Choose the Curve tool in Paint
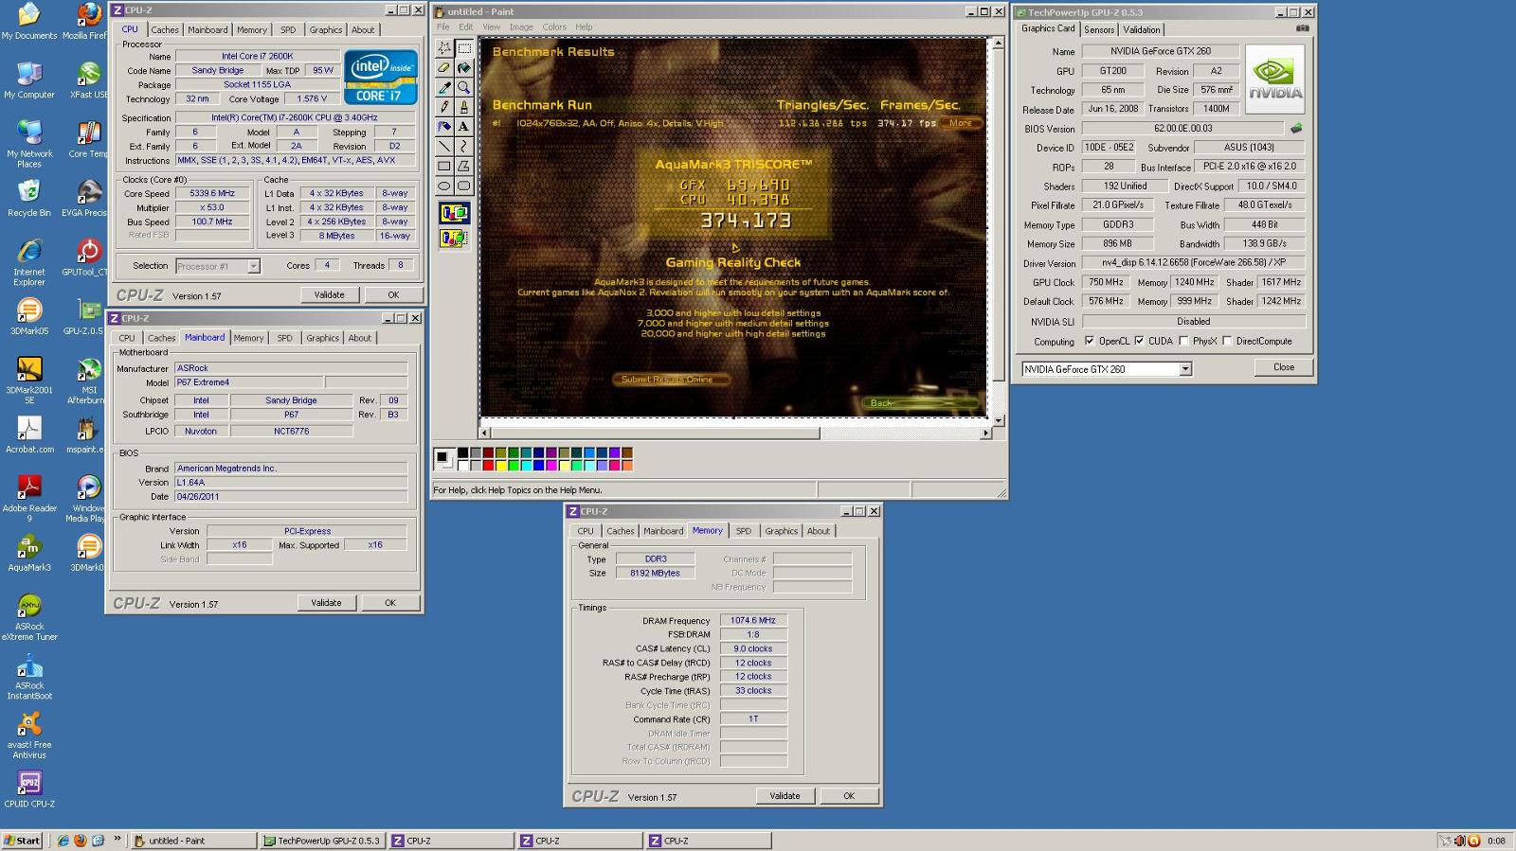Image resolution: width=1516 pixels, height=851 pixels. (x=463, y=147)
